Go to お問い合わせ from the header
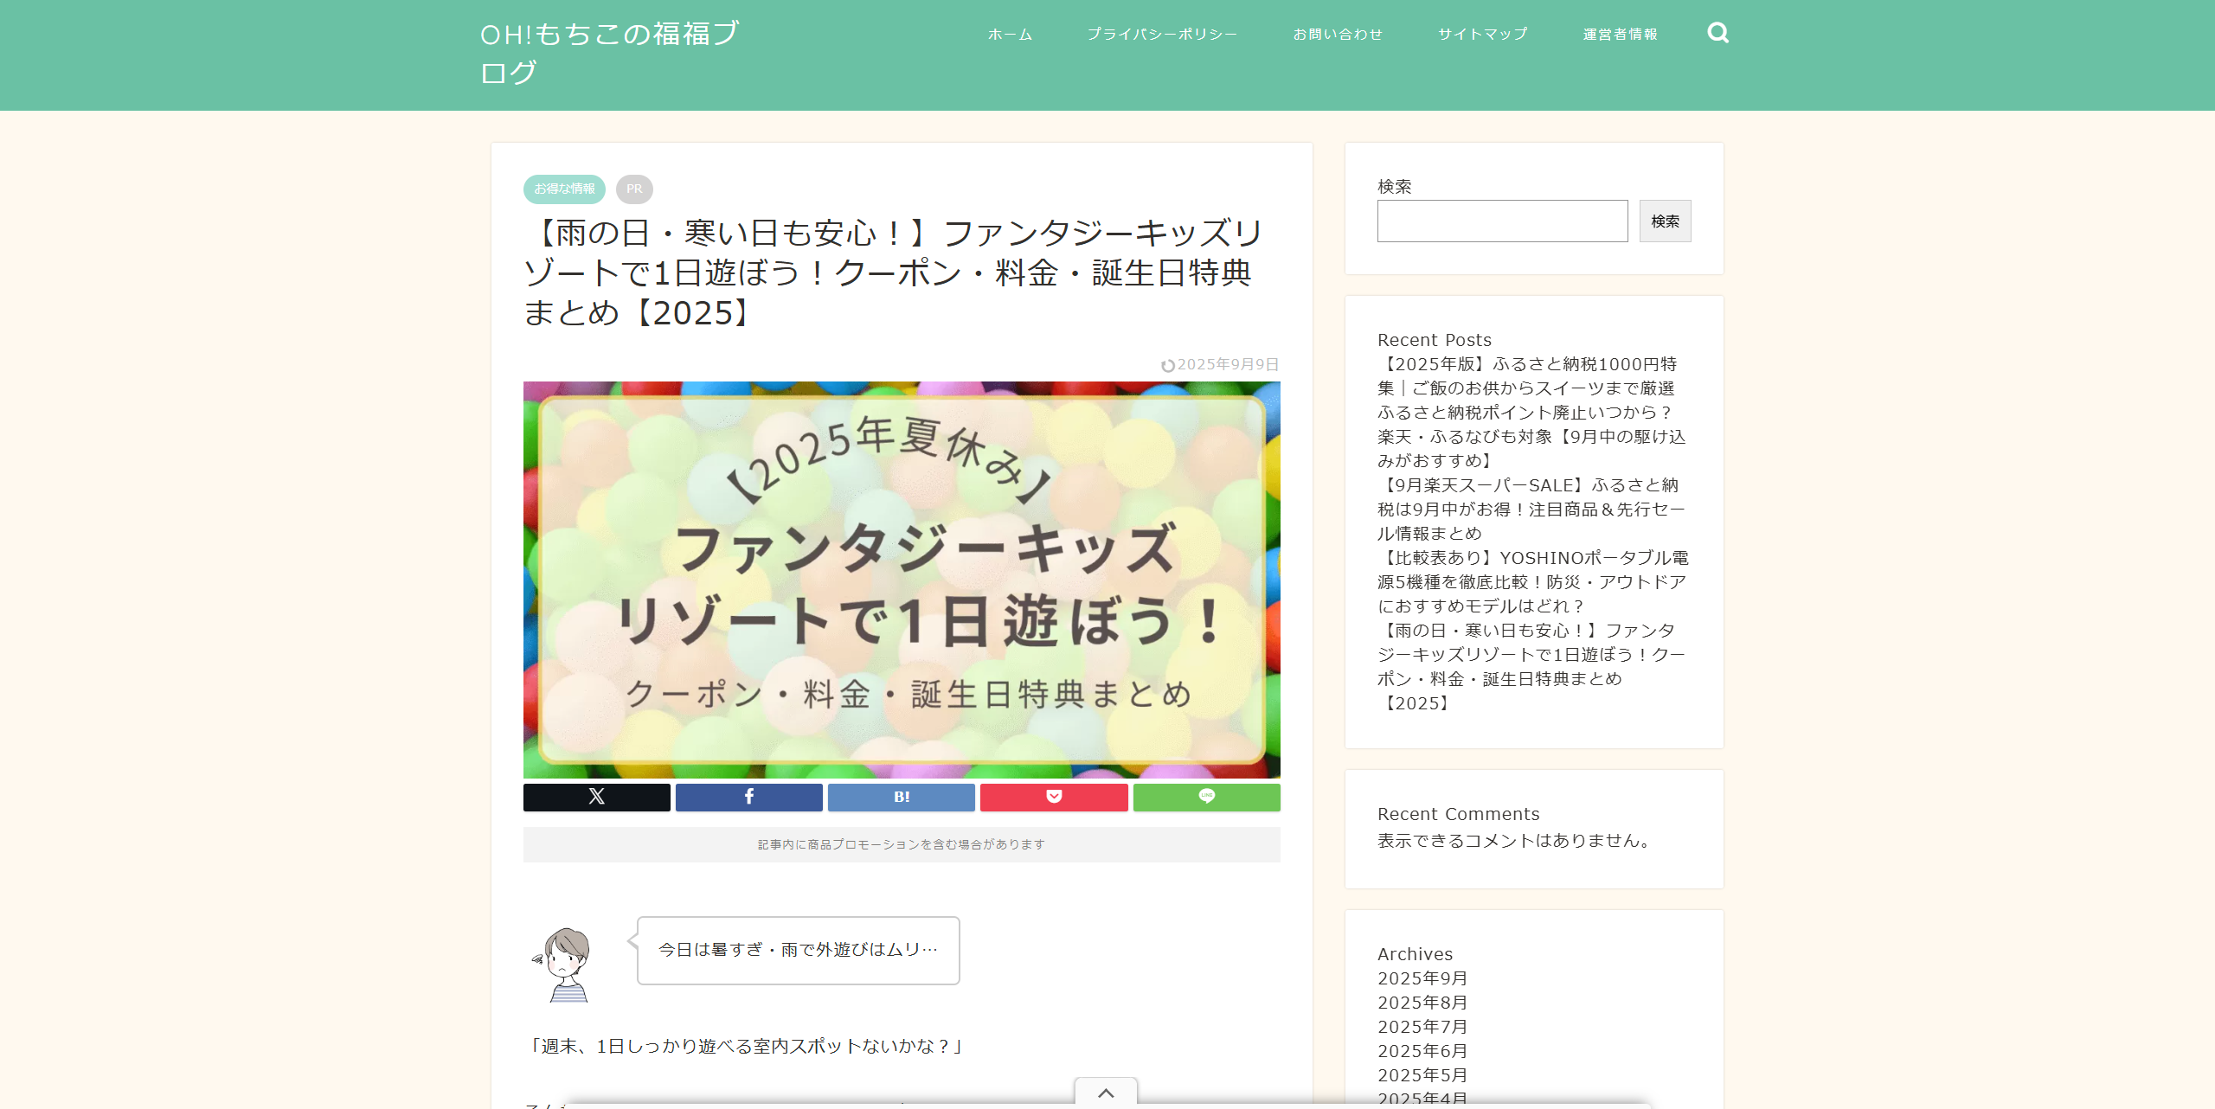2215x1109 pixels. [x=1339, y=35]
